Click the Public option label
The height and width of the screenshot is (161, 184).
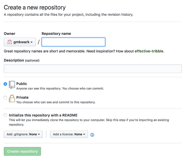(x=22, y=84)
